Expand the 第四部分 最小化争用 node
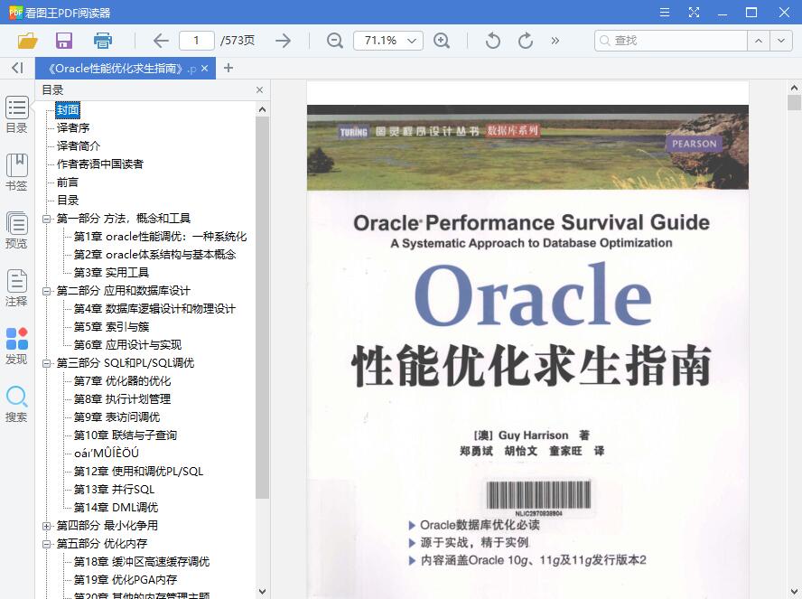 [x=47, y=526]
